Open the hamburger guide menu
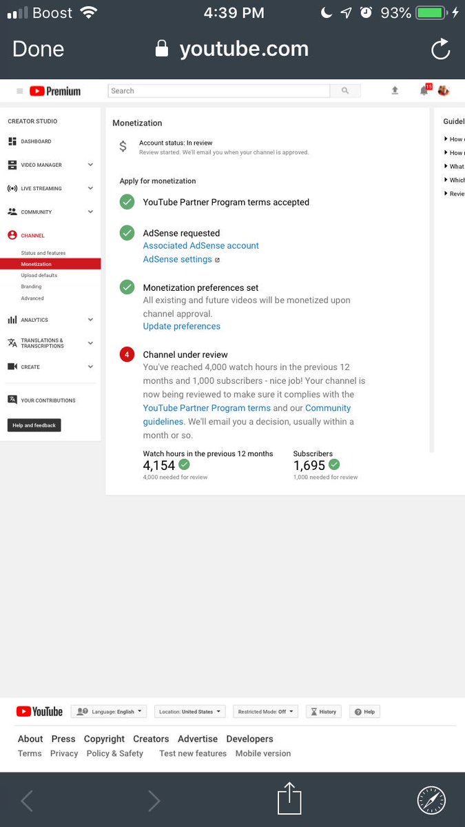This screenshot has width=465, height=827. click(19, 91)
